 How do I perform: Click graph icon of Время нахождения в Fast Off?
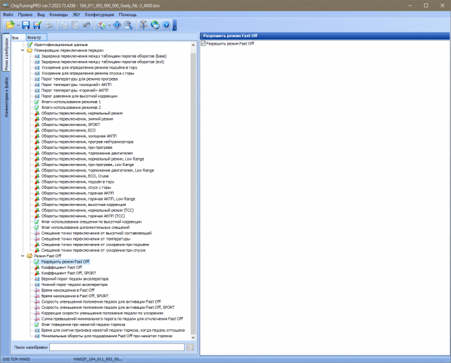pyautogui.click(x=37, y=290)
